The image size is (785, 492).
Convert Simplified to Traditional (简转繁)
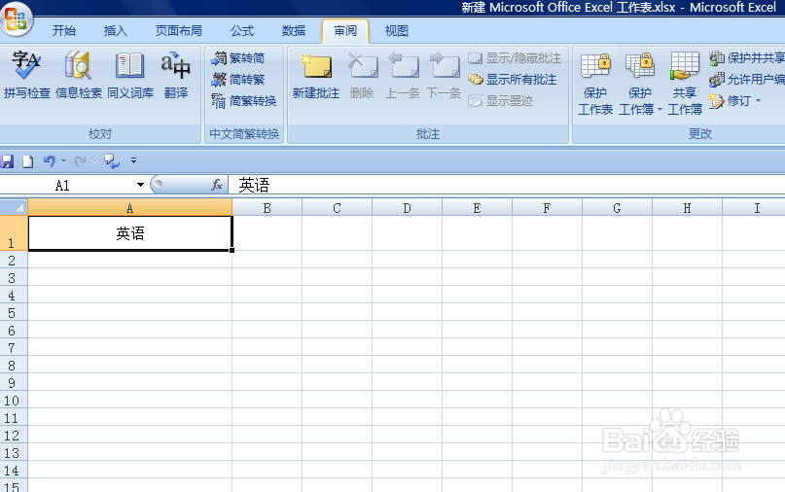(x=238, y=79)
